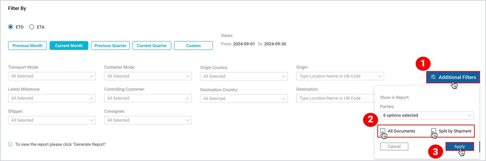Select the Current Quarter range
Screen dimensions: 486x161
[152, 46]
